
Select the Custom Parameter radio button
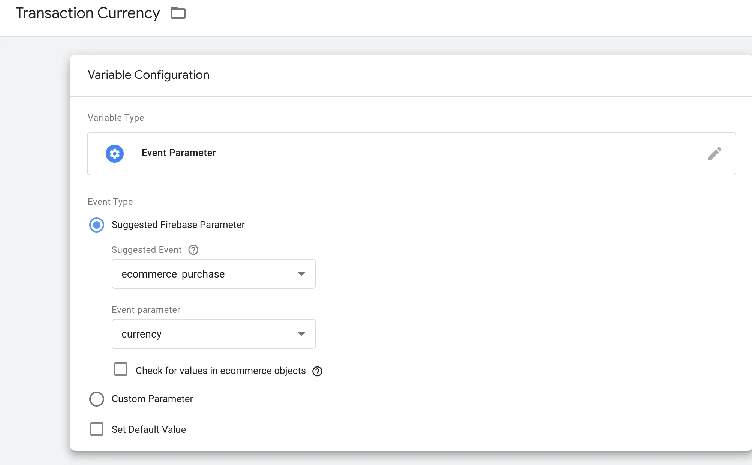pos(97,399)
